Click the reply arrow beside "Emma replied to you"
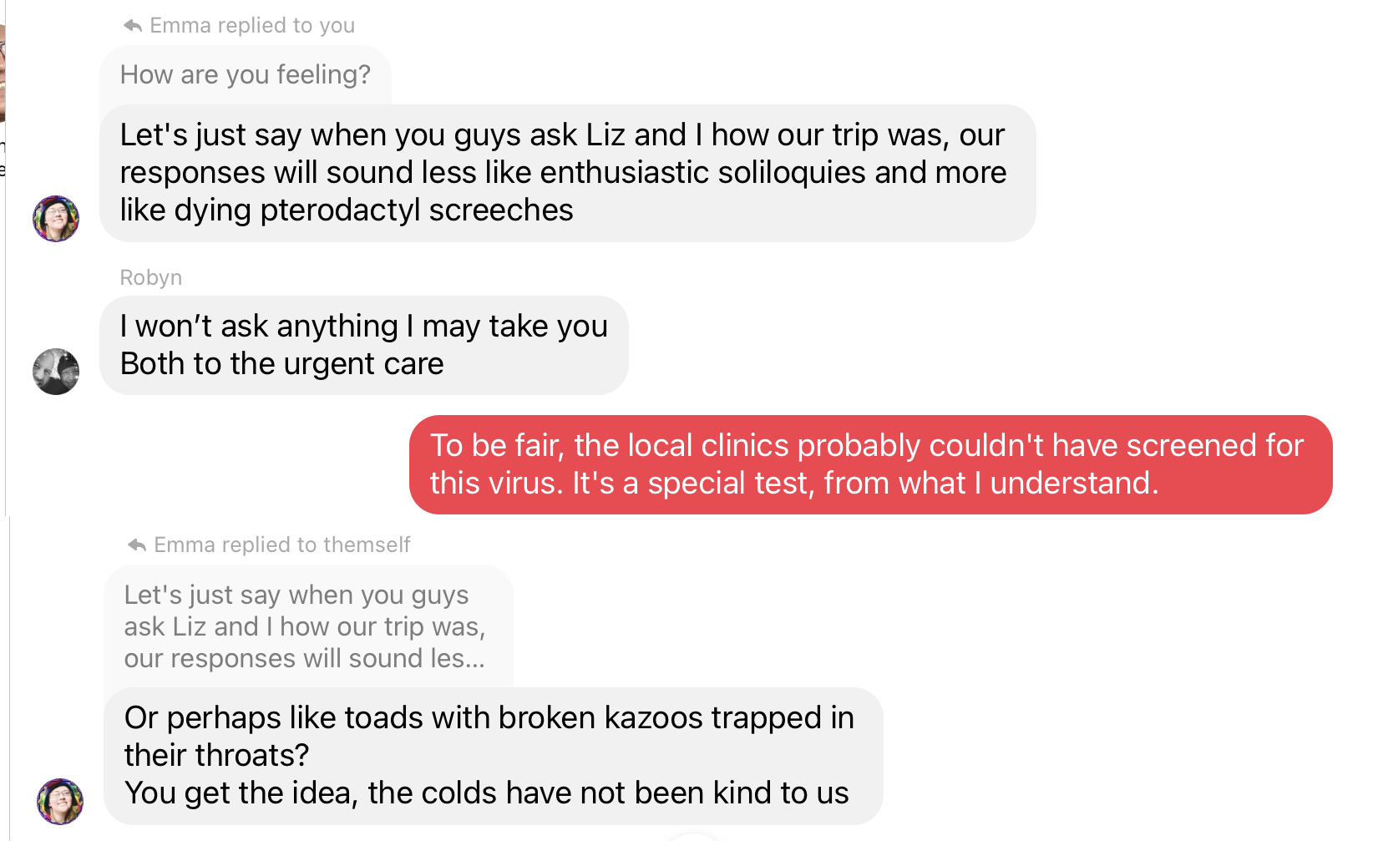1373x846 pixels. (132, 26)
